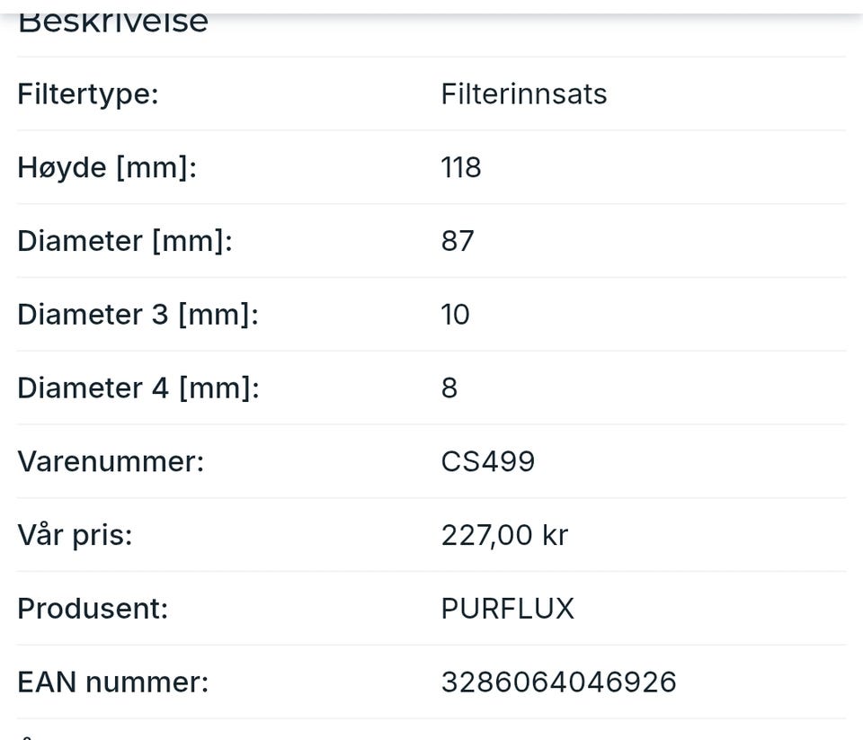
Task: Select the EAN nummer label
Action: (113, 682)
